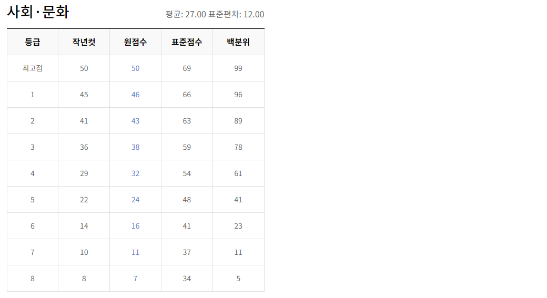This screenshot has width=547, height=298.
Task: Click grade label 5 in 등급 column
Action: pyautogui.click(x=33, y=200)
